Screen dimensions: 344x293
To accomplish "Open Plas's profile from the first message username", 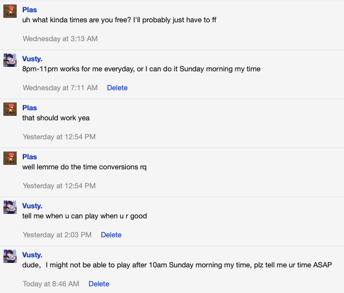I will point(30,10).
